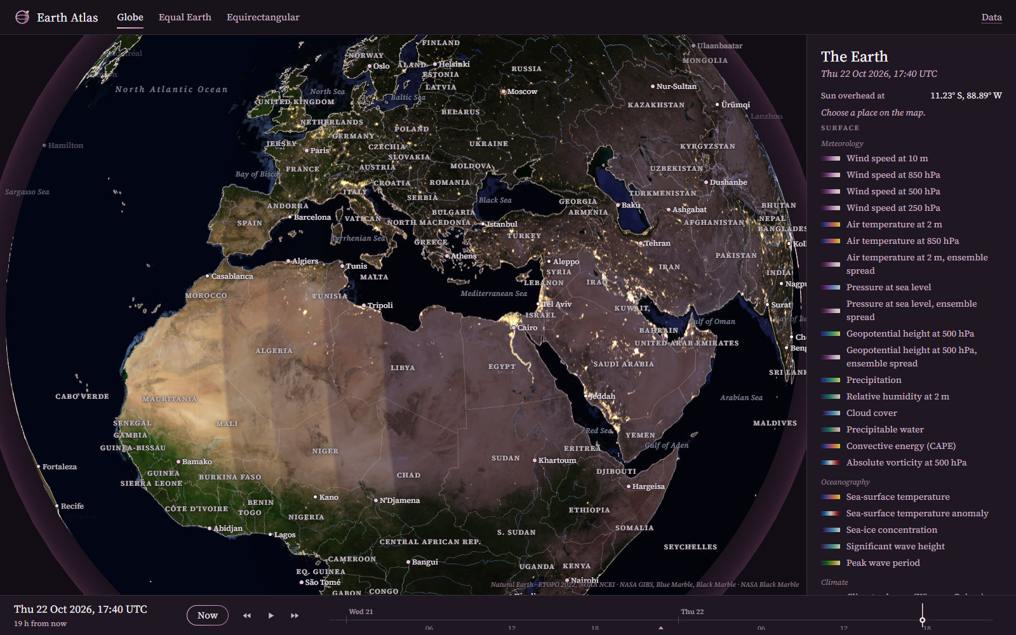Click the Khartoum city marker
This screenshot has height=635, width=1016.
(535, 460)
